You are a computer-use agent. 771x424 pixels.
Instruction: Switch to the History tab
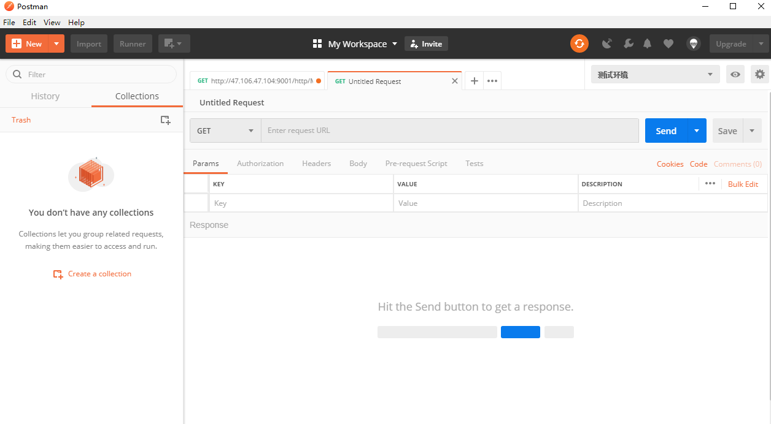pyautogui.click(x=45, y=96)
